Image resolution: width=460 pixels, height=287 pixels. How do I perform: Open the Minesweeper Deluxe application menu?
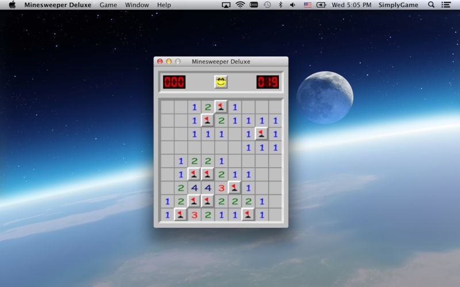click(x=57, y=5)
